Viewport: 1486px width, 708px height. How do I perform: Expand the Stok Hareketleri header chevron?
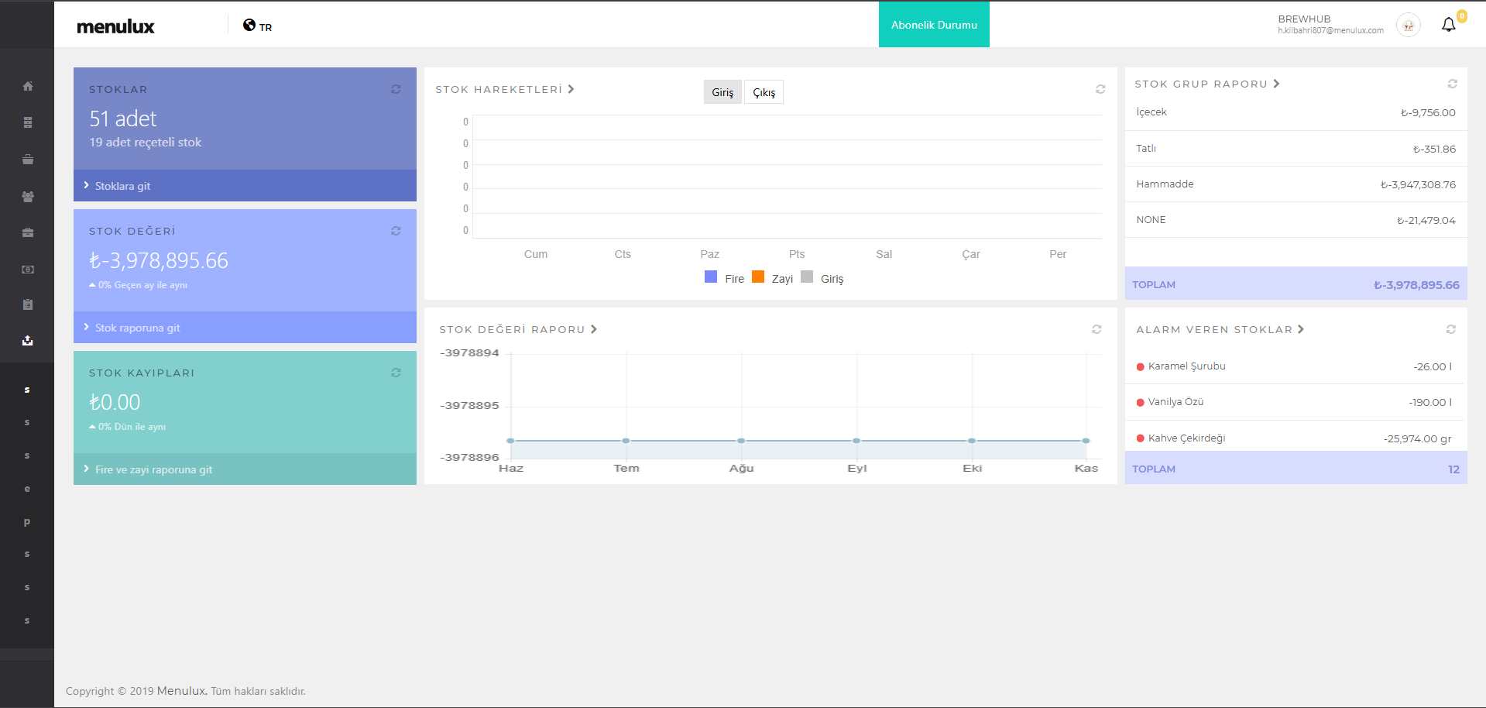[x=571, y=89]
